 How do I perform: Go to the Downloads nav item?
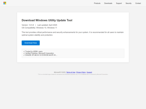(x=108, y=3)
